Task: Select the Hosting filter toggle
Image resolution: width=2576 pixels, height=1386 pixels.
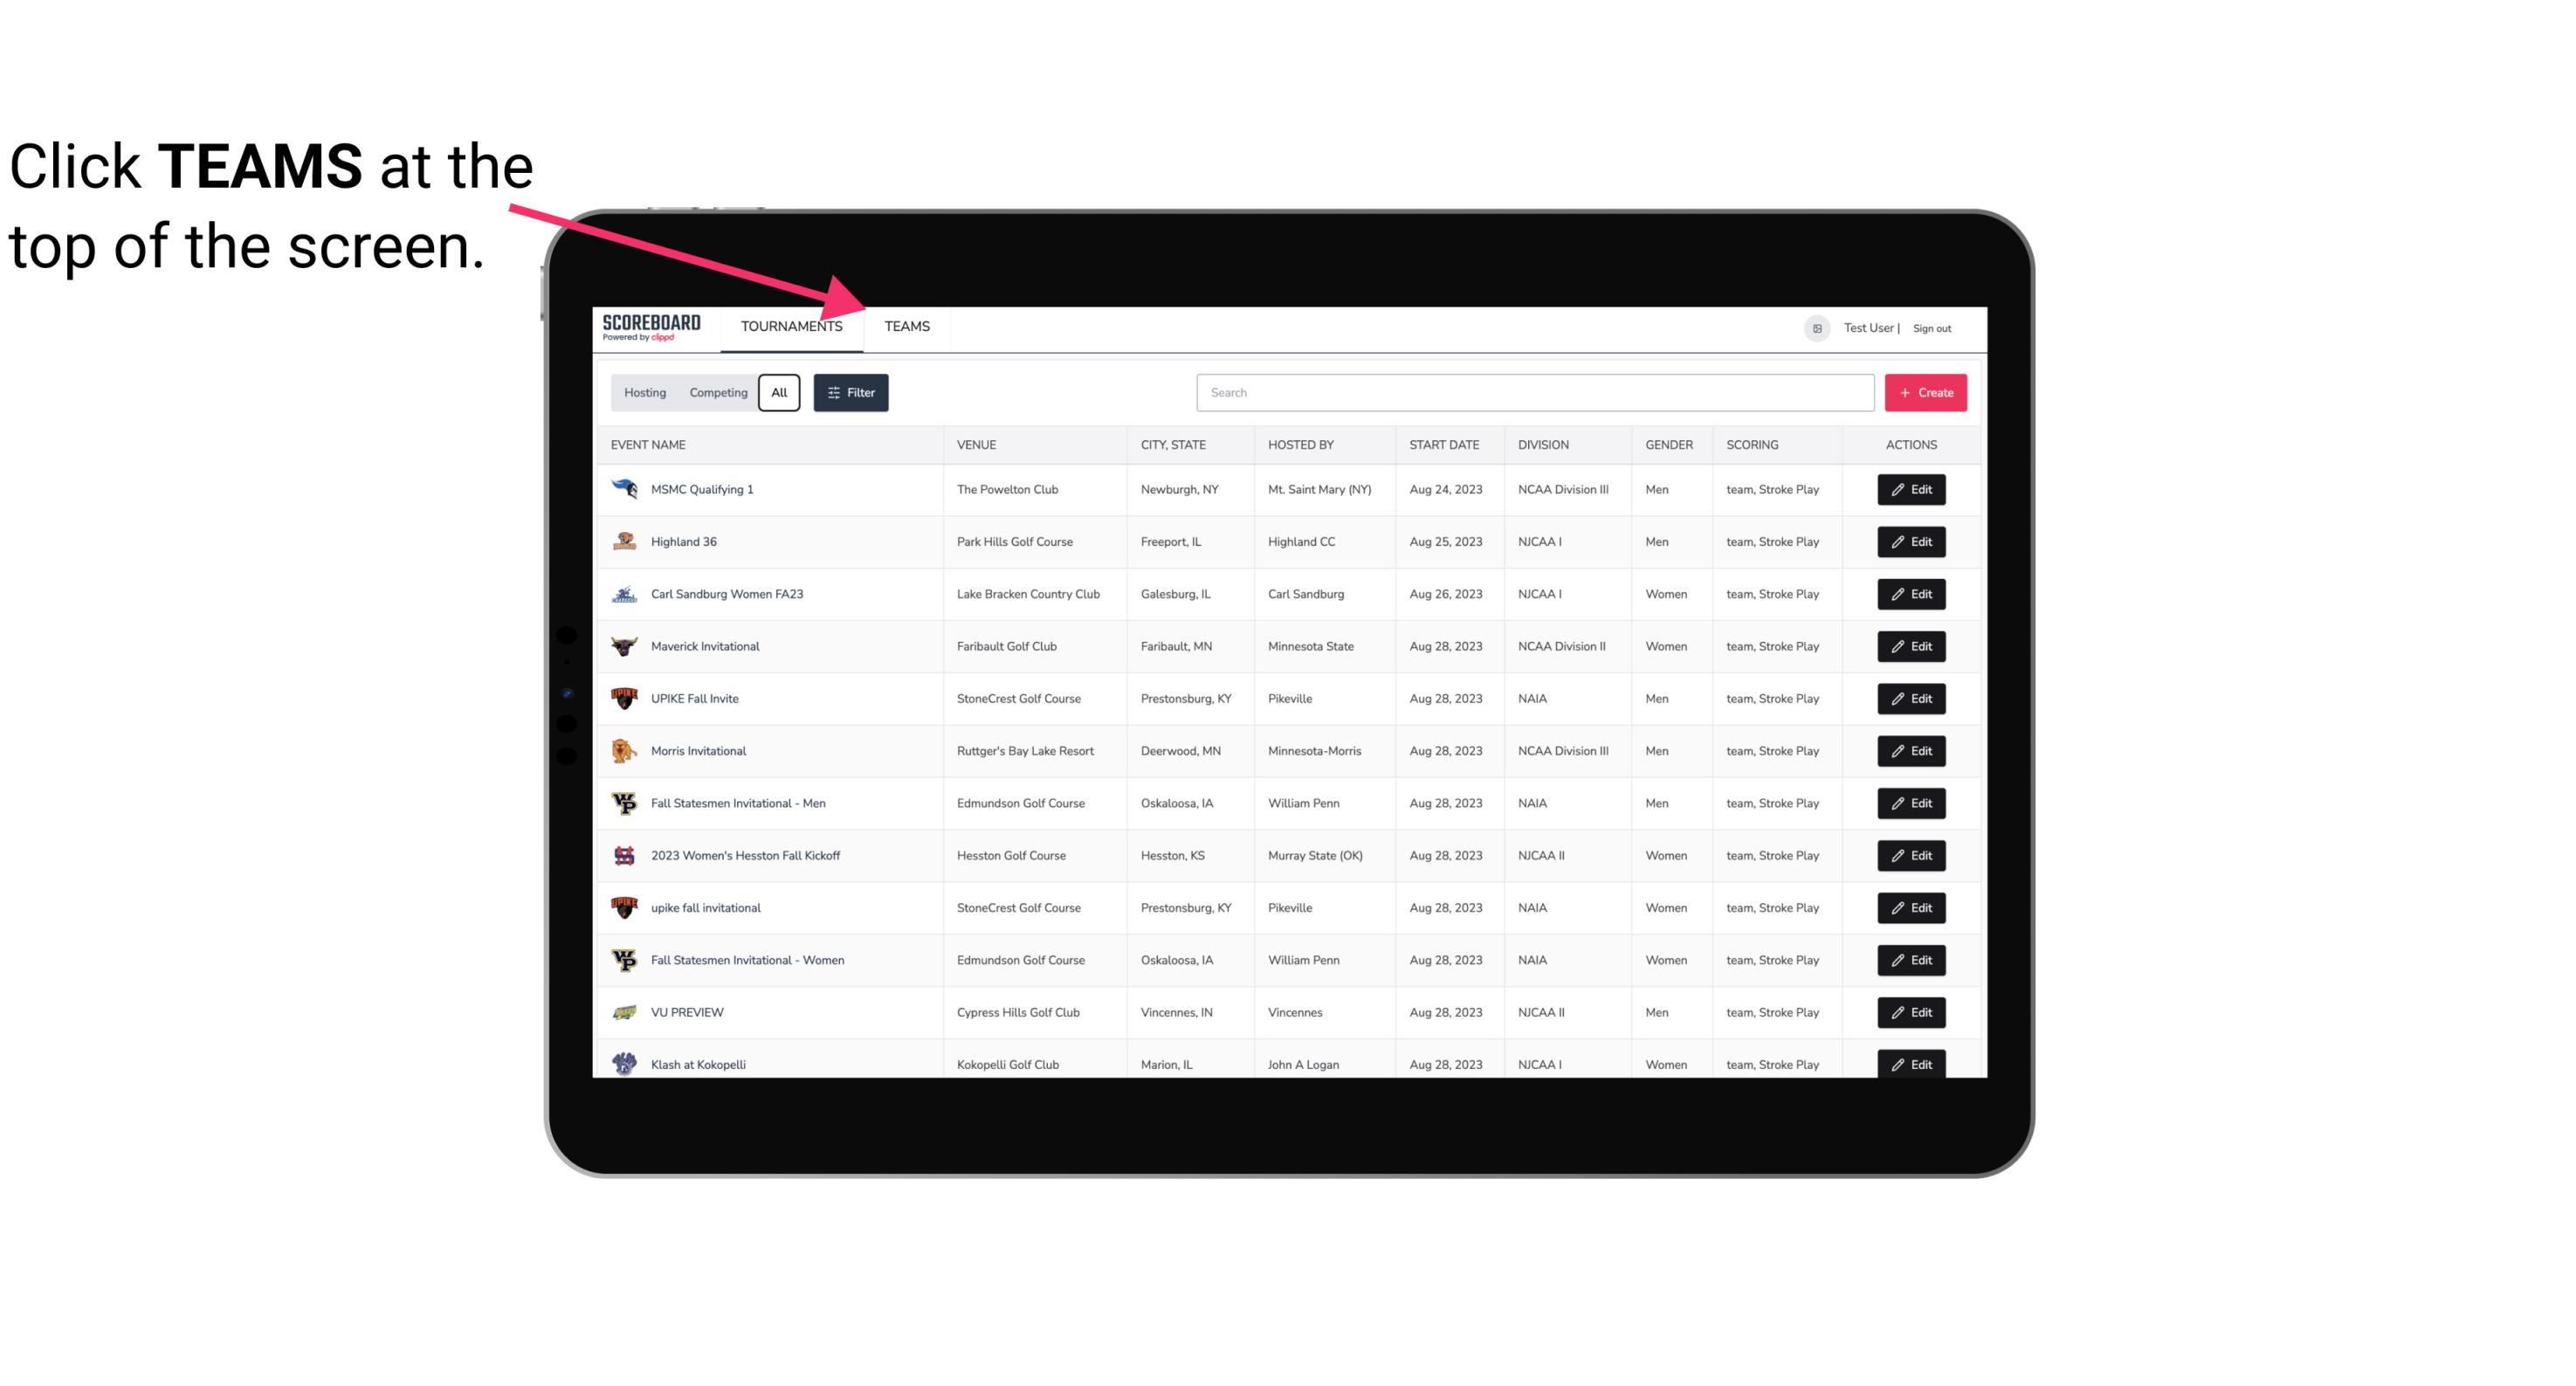Action: 644,391
